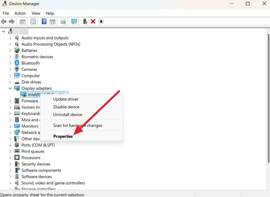Click the red X Uninstall device icon

(93, 21)
